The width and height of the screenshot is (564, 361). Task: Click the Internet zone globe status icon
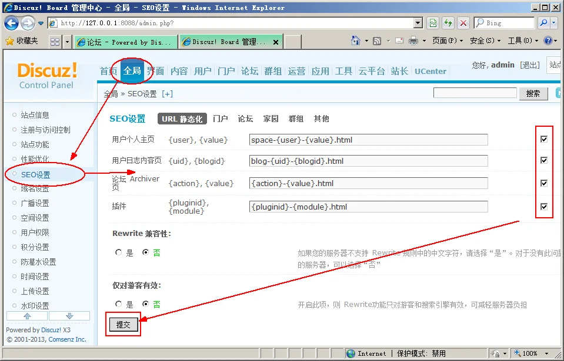click(351, 353)
